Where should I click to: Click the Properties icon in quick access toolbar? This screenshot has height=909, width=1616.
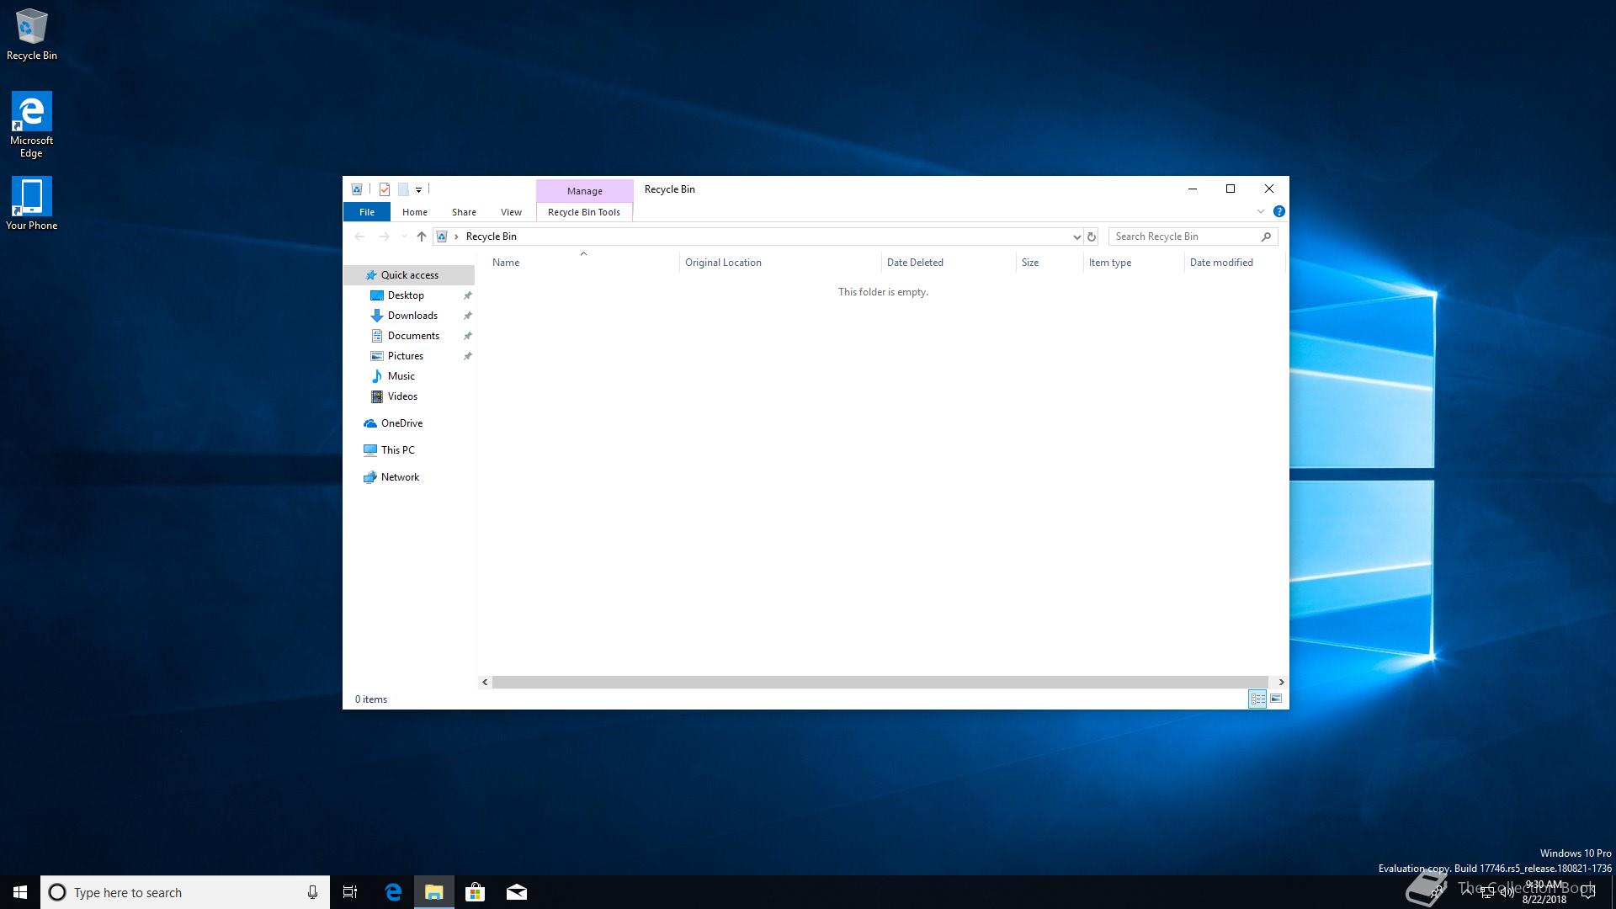pos(385,189)
